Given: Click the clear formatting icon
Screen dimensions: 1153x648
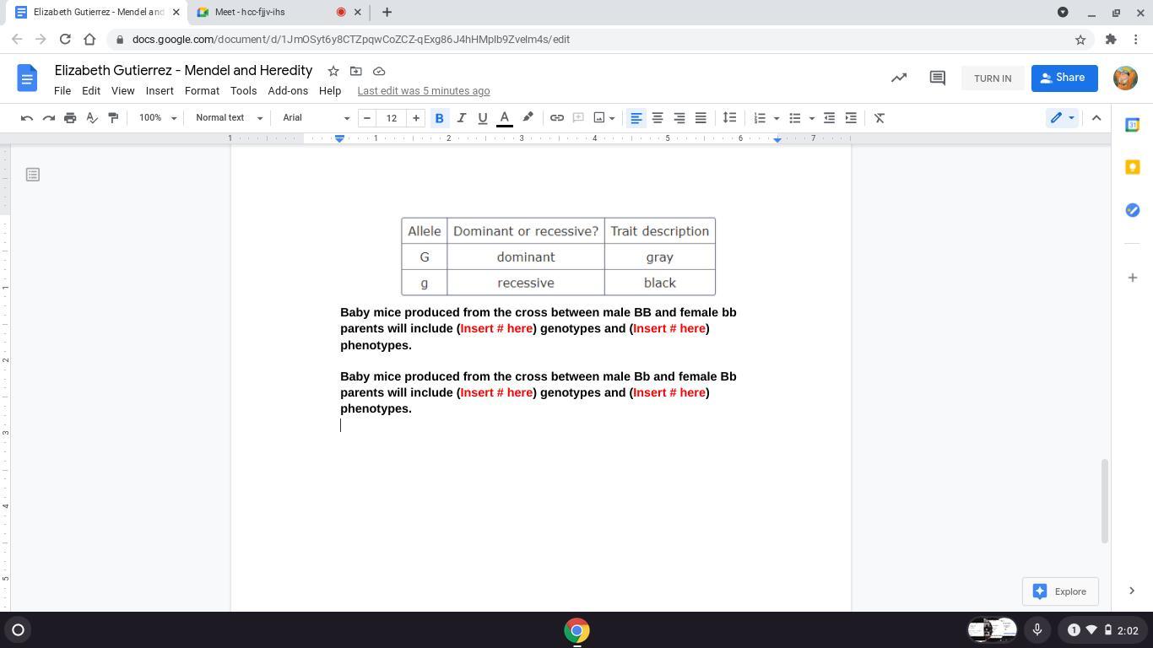Looking at the screenshot, I should [x=879, y=118].
